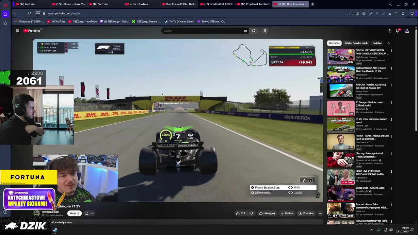This screenshot has width=418, height=235.
Task: Open the on-screen keyboard icon in search box
Action: (245, 31)
